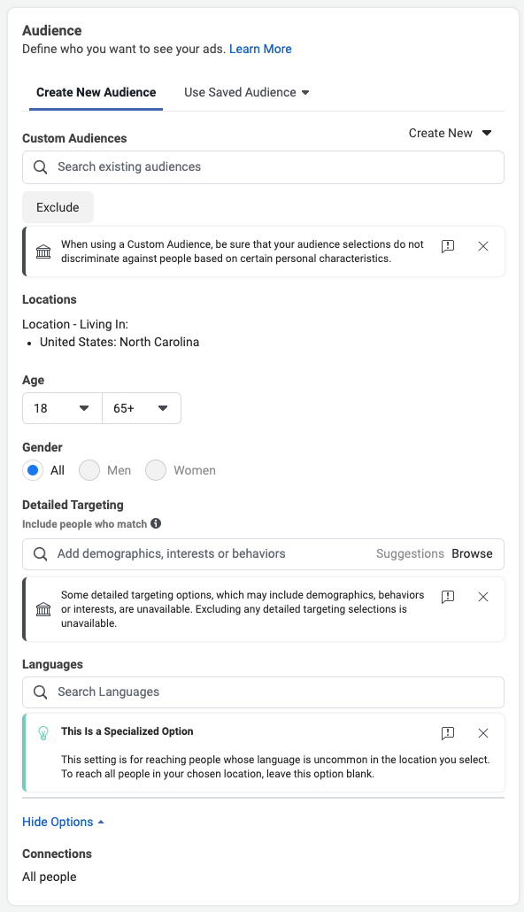Click feedback icon on Specialized Option notice
Viewport: 524px width, 912px height.
point(448,733)
